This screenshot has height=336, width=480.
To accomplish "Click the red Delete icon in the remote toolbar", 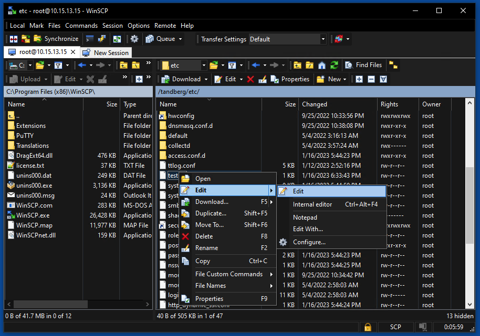I will click(x=250, y=79).
